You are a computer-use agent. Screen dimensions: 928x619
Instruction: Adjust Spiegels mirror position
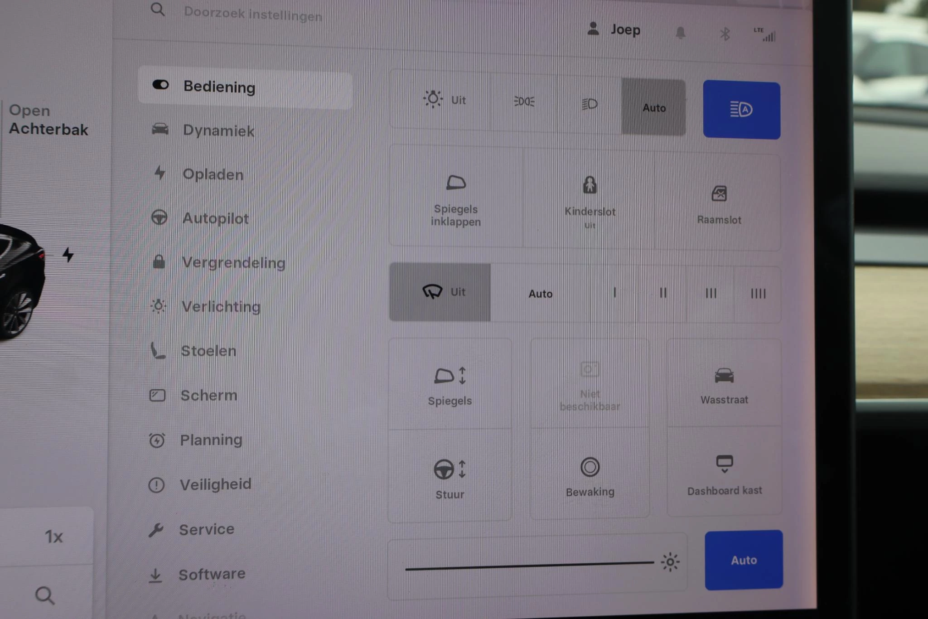click(449, 384)
